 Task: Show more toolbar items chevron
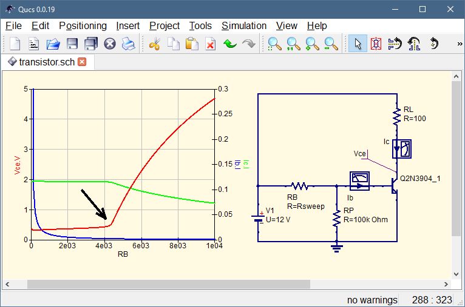460,44
